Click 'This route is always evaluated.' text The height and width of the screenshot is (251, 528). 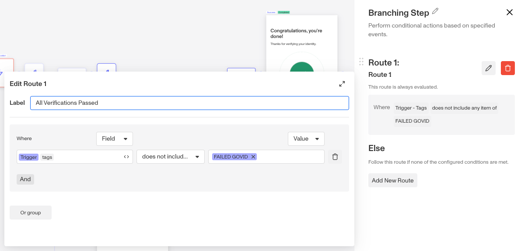(403, 87)
